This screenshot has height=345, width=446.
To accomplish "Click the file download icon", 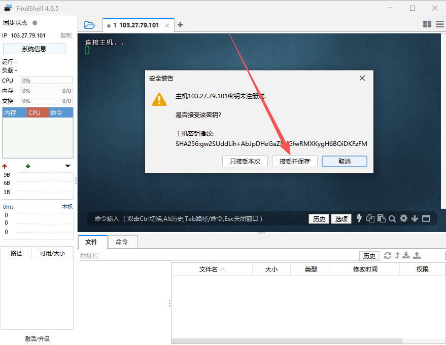I will coord(406,255).
